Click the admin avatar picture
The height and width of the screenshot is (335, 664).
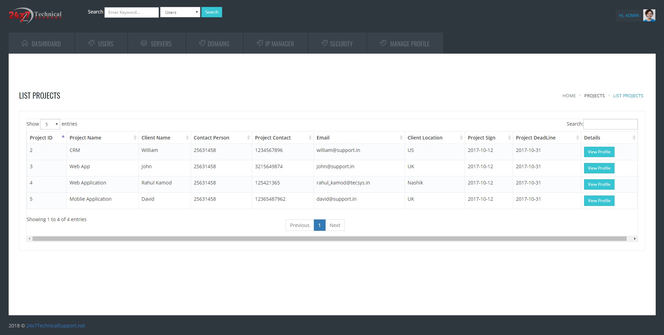pyautogui.click(x=649, y=15)
